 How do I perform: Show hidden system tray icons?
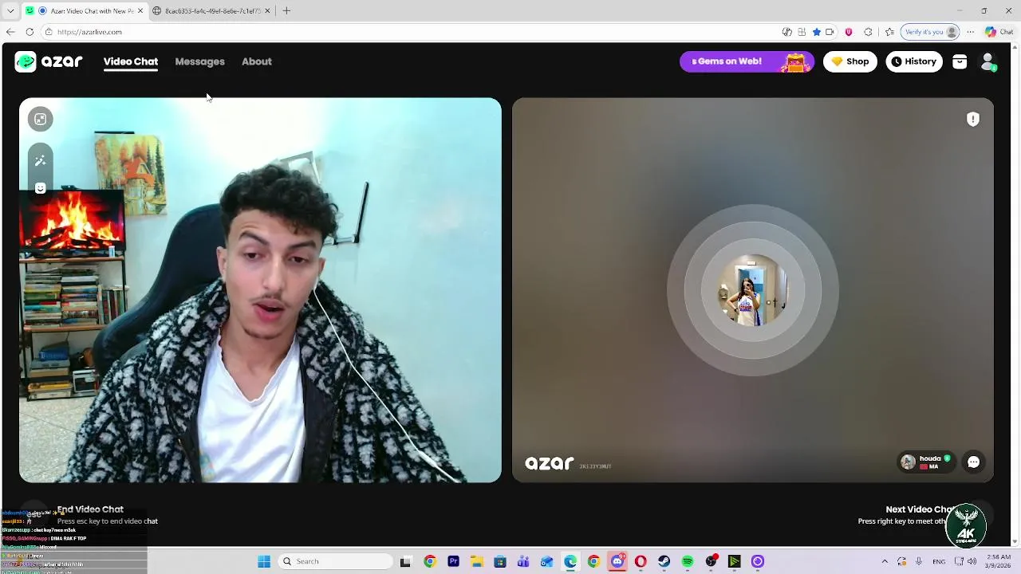[x=884, y=561]
